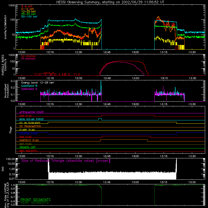This screenshot has width=208, height=208.
Task: Click '12:30' tick under the SAS plot
Action: 79,182
